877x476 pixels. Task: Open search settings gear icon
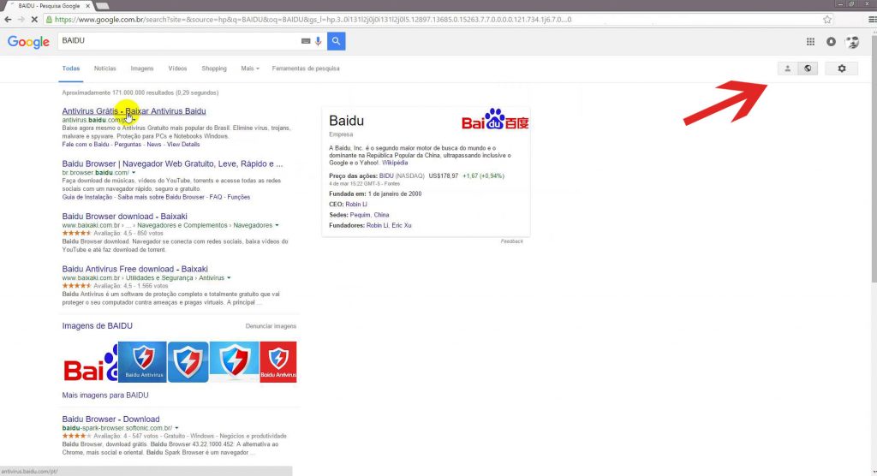(x=842, y=68)
